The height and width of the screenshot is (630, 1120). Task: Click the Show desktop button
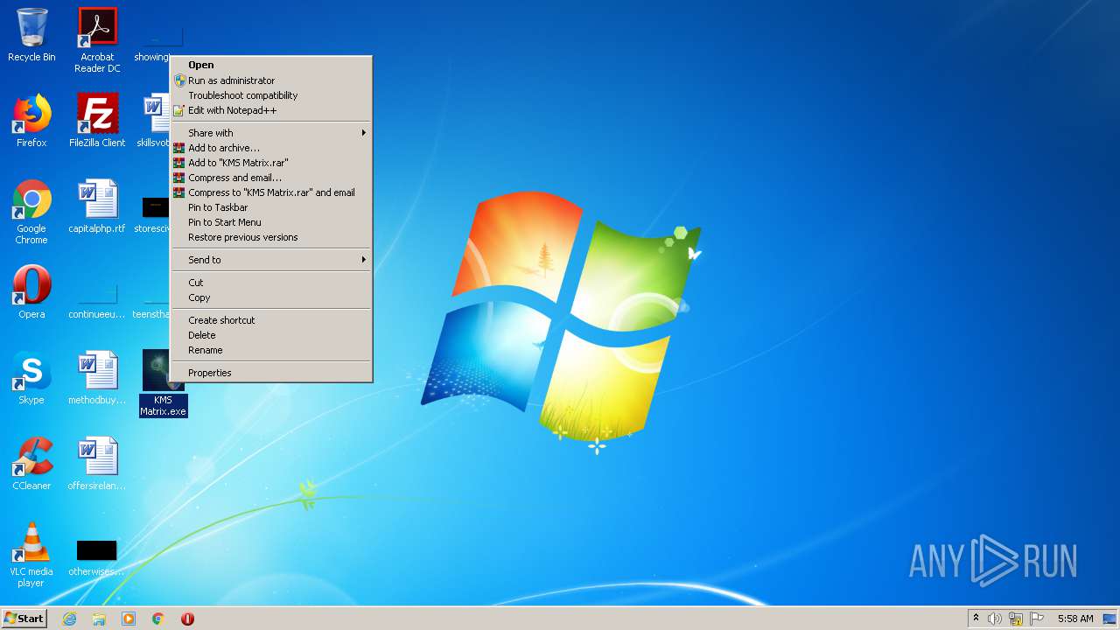(x=1110, y=619)
